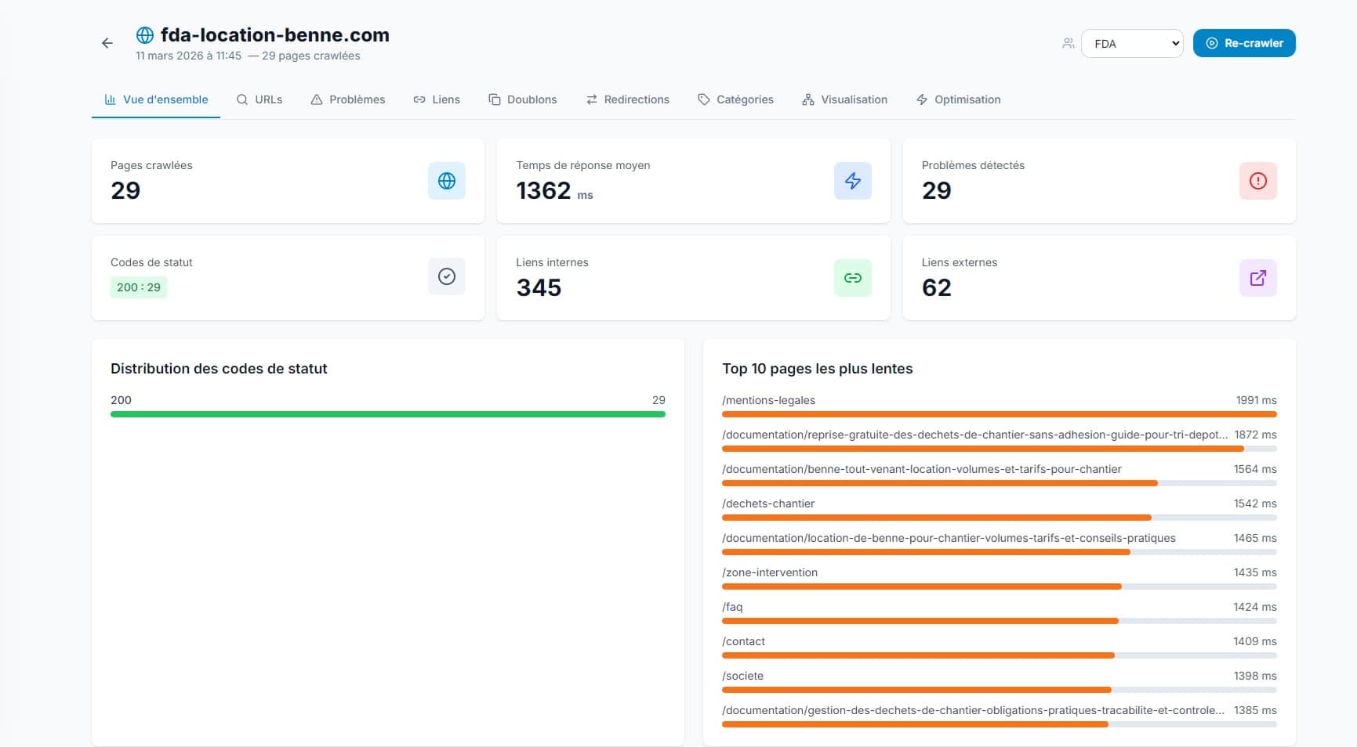1357x747 pixels.
Task: Click the Redirections arrows icon
Action: tap(591, 99)
